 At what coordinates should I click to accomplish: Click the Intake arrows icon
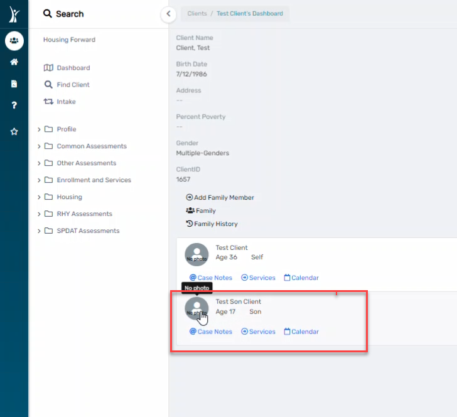(x=48, y=102)
